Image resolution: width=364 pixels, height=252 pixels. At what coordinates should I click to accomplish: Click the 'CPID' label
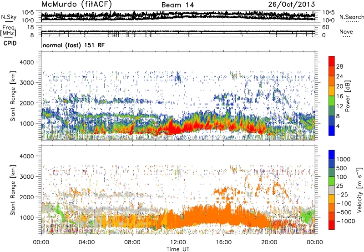(10, 43)
